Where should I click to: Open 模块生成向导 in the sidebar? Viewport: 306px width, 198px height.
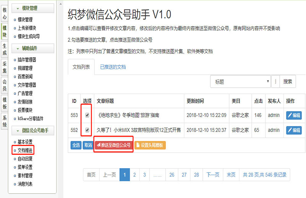click(x=29, y=36)
